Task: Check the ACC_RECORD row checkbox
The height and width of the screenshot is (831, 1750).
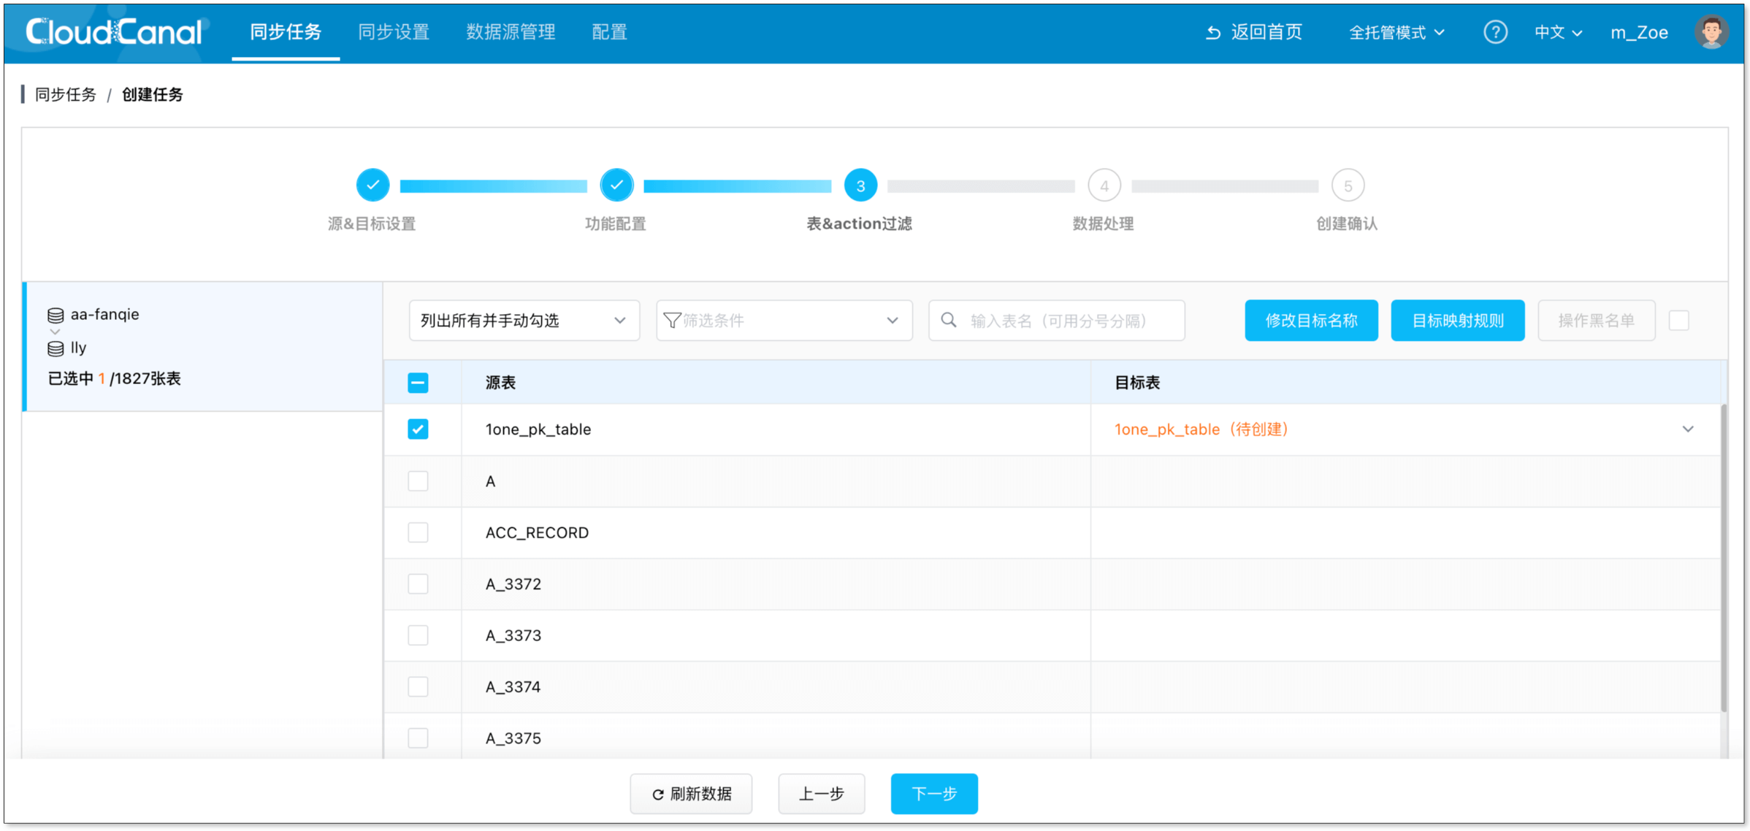Action: pyautogui.click(x=418, y=532)
